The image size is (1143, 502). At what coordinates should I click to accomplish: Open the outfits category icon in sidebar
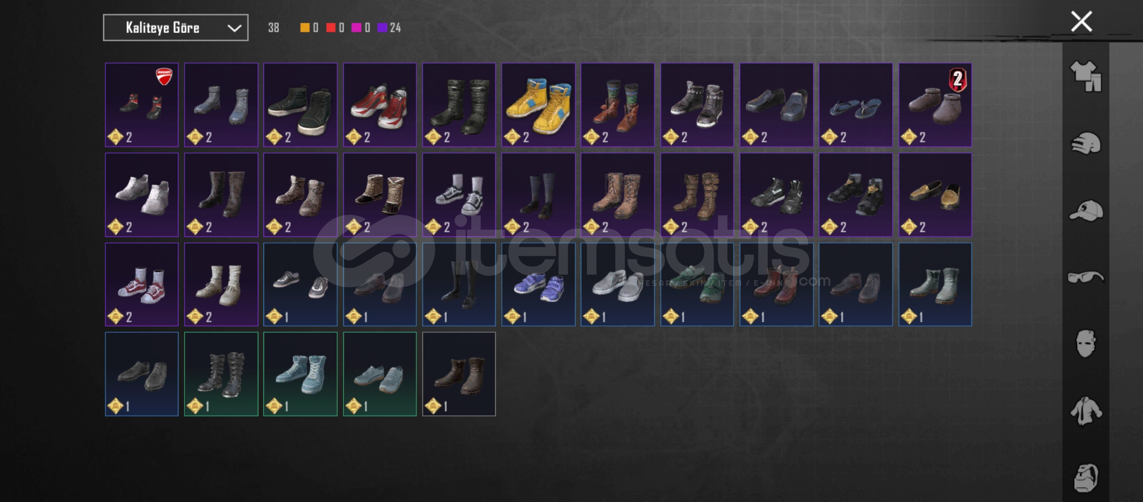[x=1085, y=76]
